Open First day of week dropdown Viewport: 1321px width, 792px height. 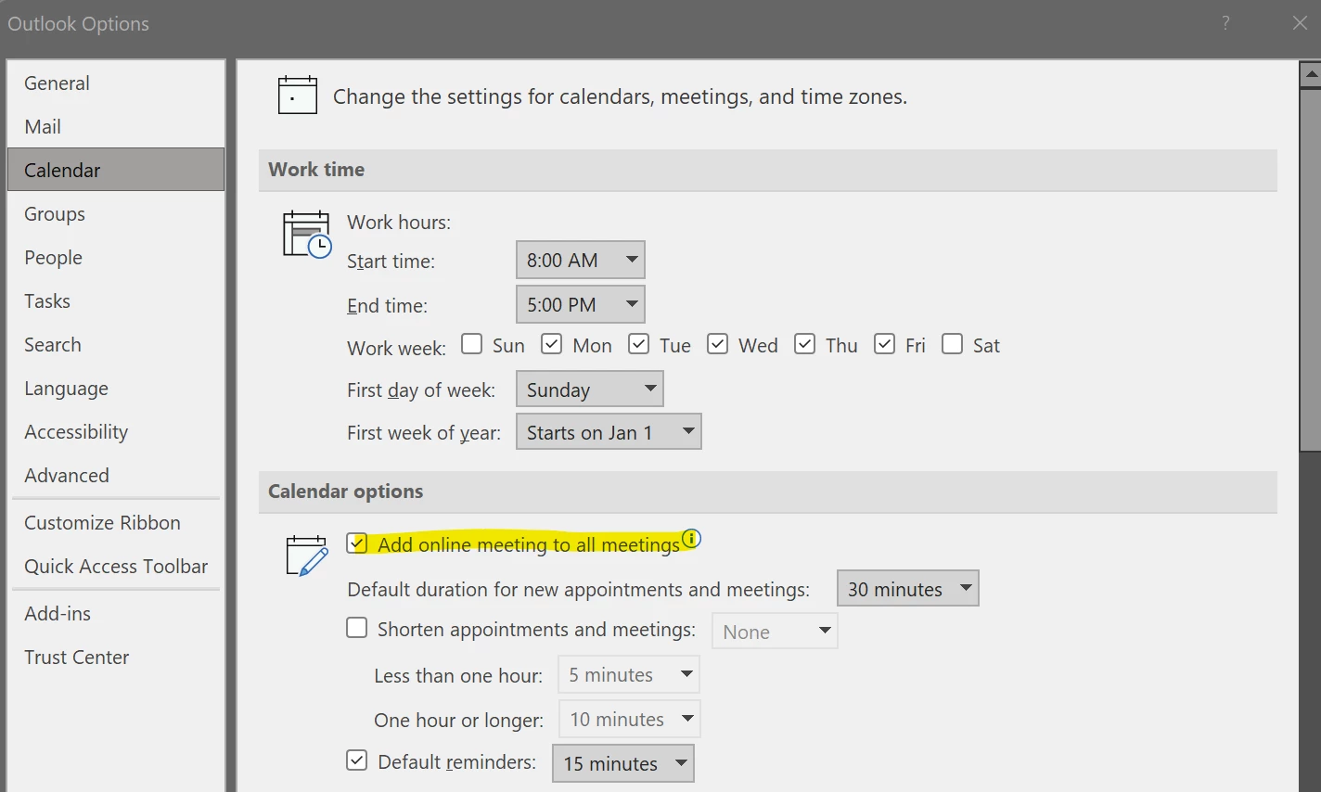(590, 389)
